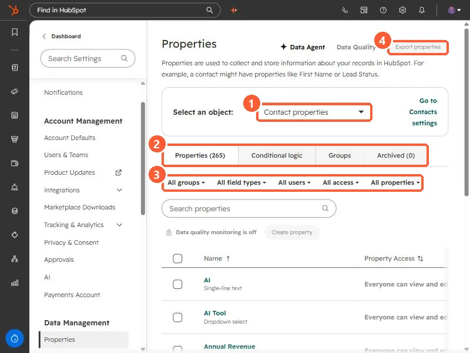Open the Bookmarks icon in left rail
The width and height of the screenshot is (470, 353).
coord(14,32)
